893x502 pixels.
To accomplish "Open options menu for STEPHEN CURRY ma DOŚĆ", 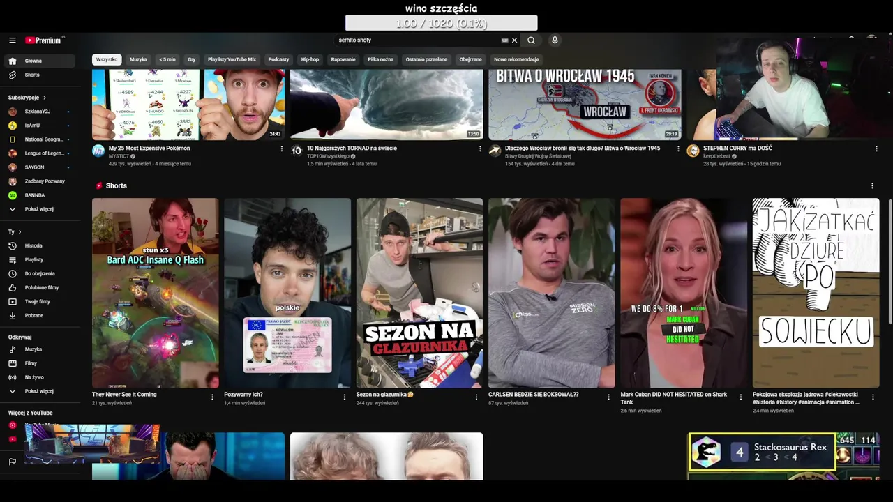I will (876, 149).
